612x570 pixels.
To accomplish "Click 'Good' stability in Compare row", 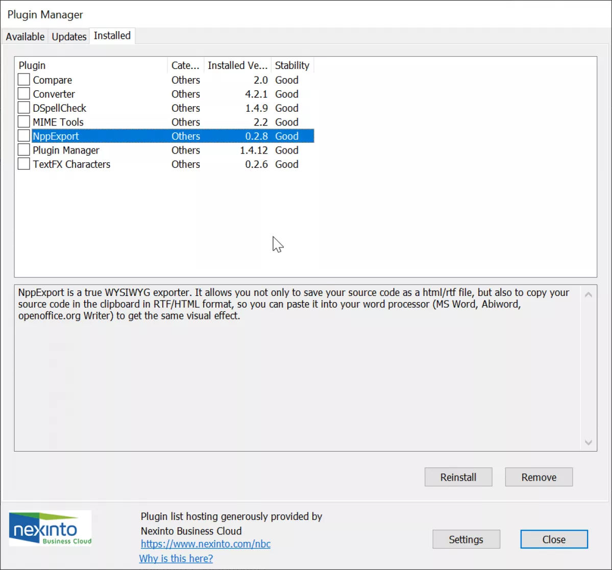I will (287, 80).
